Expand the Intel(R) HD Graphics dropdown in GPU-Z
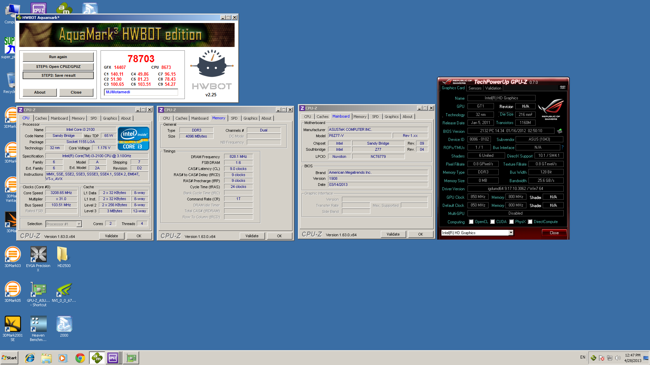 point(511,233)
